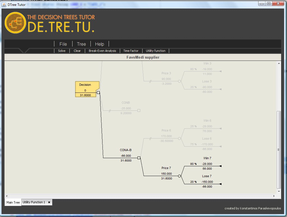Screen dimensions: 287x217
Task: Switch to the Utility Function 1 tab
Action: pos(34,202)
